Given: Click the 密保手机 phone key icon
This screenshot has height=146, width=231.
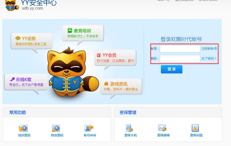Looking at the screenshot, I should pos(129,128).
